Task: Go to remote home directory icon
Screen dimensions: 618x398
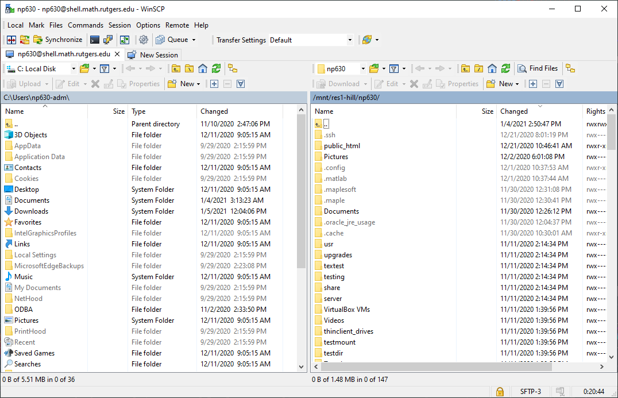Action: tap(492, 69)
